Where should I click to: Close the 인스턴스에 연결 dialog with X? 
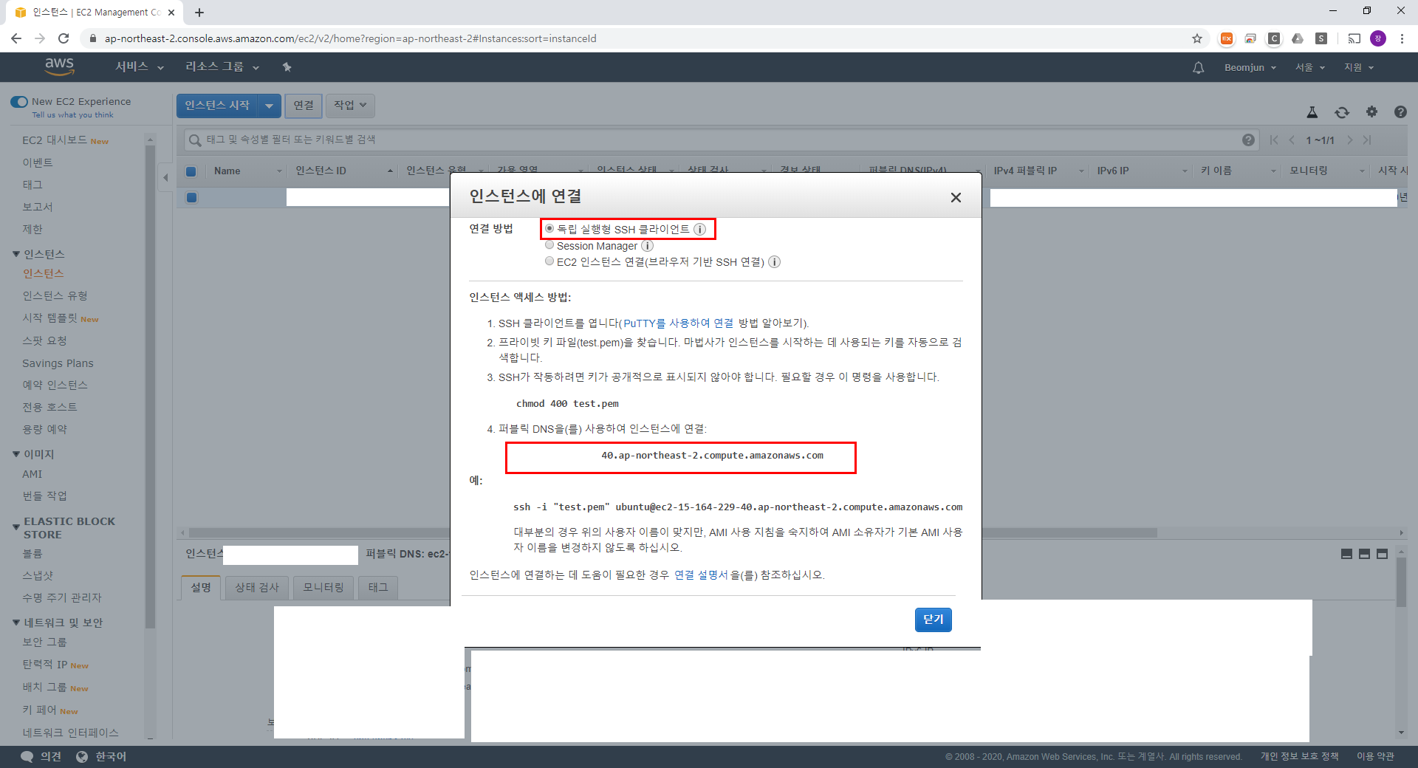[x=956, y=197]
